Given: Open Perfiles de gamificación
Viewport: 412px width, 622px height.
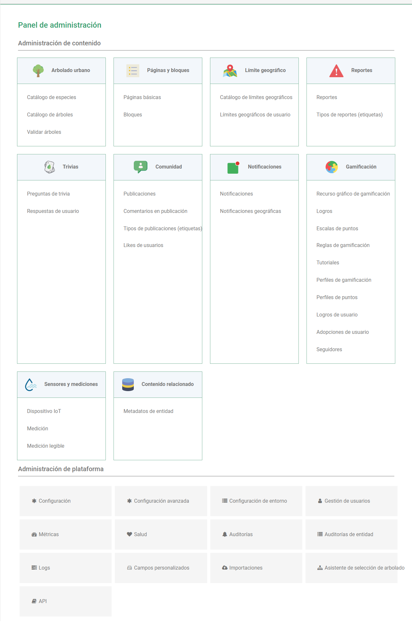Looking at the screenshot, I should [344, 280].
